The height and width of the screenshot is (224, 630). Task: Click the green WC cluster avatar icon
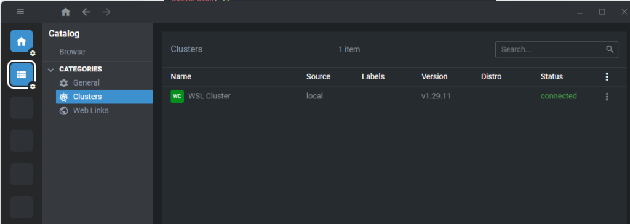coord(177,97)
